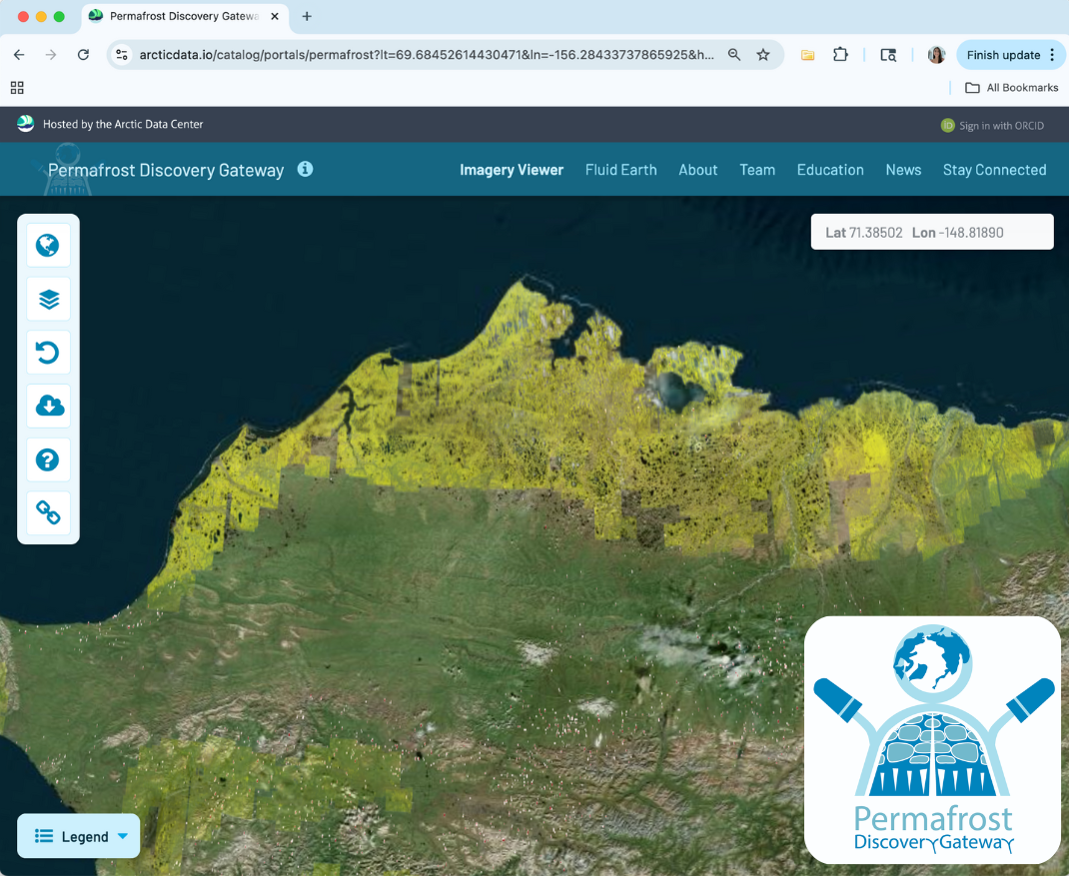
Task: Click the zoom magnifier in address bar
Action: 734,55
